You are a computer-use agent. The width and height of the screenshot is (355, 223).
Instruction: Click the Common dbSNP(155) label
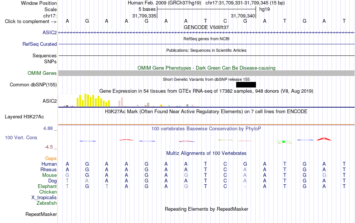click(33, 85)
